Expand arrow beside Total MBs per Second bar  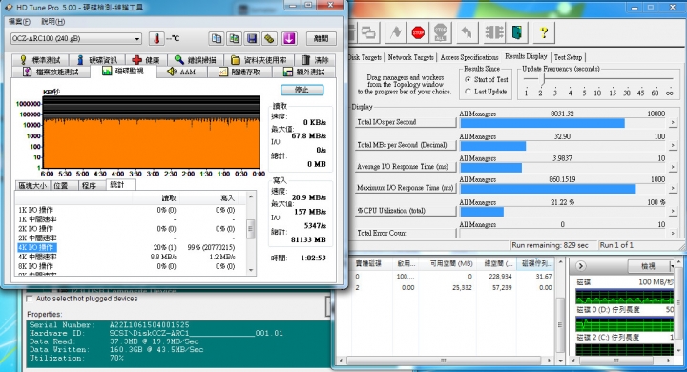[673, 145]
